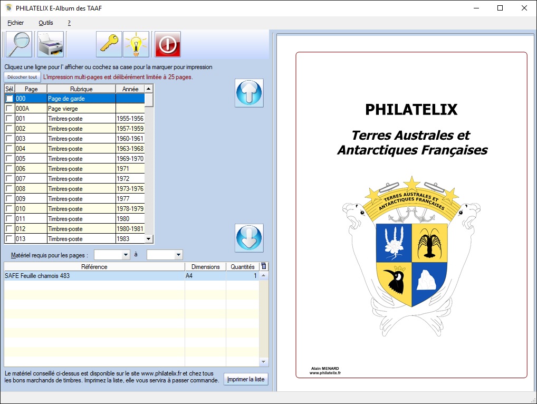Click '1980-1981' year cell

[x=130, y=229]
